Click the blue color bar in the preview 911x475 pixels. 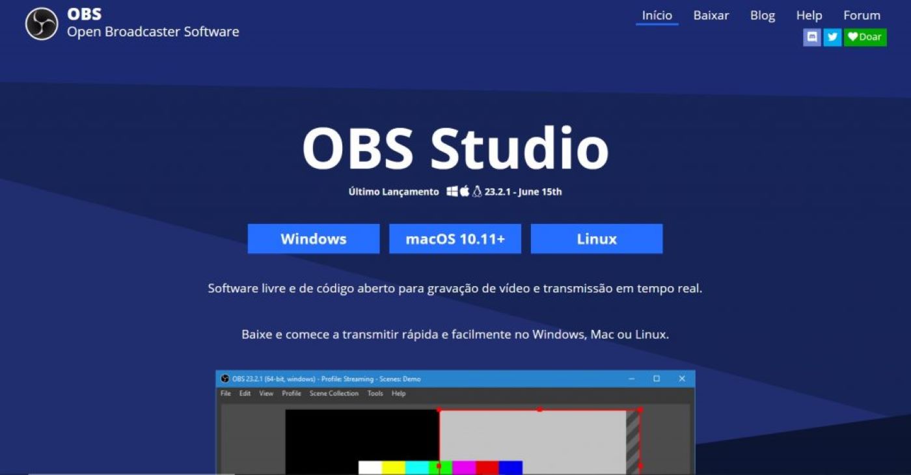[x=511, y=468]
